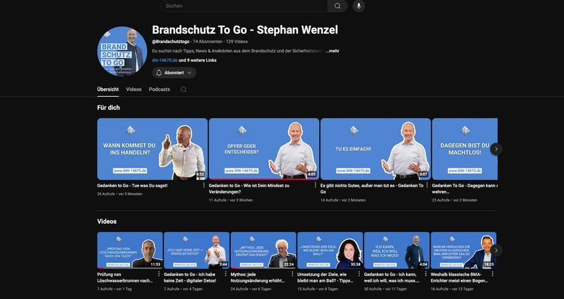
Task: Play 'WANN KOMMST DU INS HANDELN?' thumbnail
Action: click(152, 149)
